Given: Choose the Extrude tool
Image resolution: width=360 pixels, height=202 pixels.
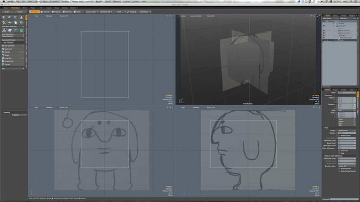Looking at the screenshot, I should tap(13, 52).
